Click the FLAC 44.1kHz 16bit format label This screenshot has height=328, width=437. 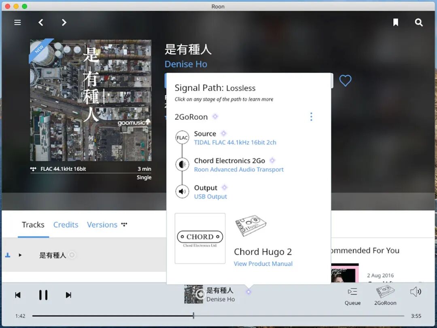tap(63, 169)
